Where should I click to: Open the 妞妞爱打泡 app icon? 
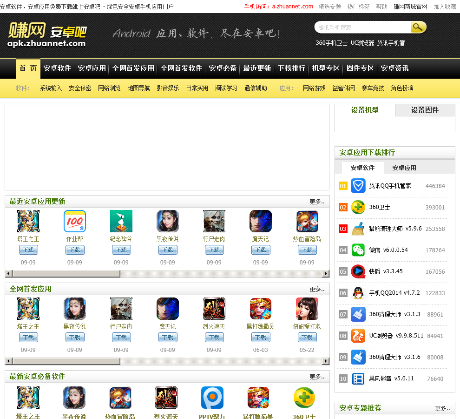click(x=307, y=309)
